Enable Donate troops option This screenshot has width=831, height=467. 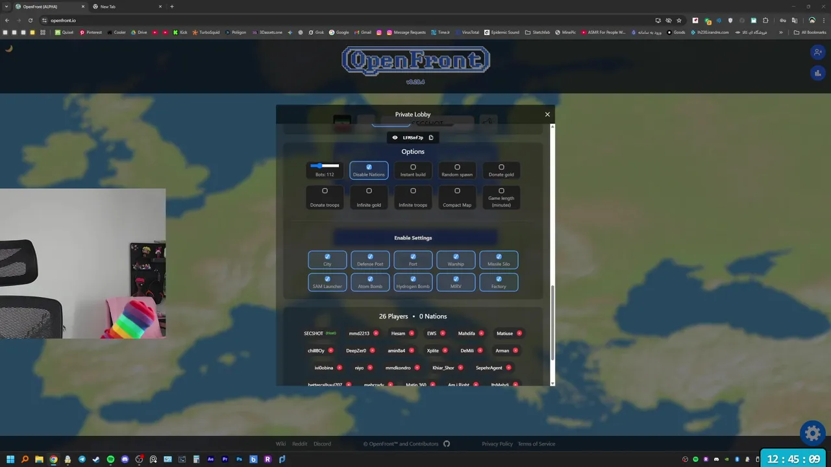coord(325,197)
